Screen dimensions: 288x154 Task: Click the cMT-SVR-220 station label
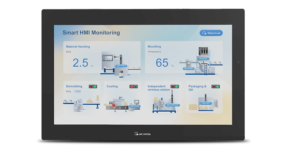pyautogui.click(x=172, y=105)
